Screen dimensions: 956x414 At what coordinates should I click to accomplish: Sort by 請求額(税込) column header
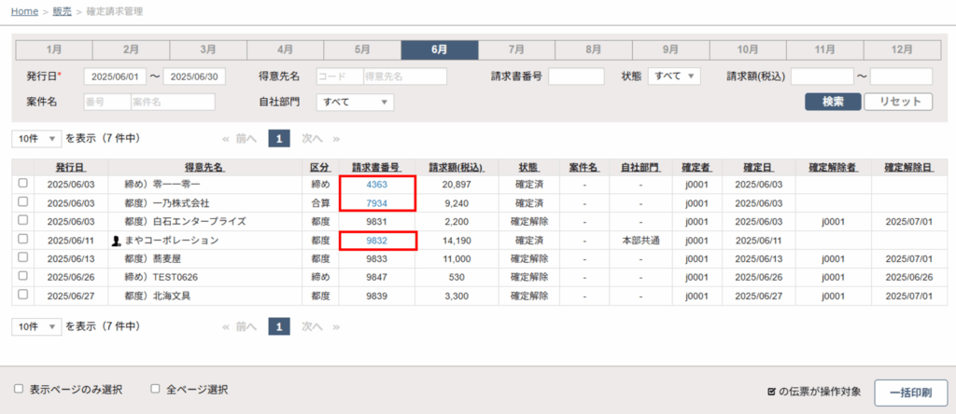point(456,167)
